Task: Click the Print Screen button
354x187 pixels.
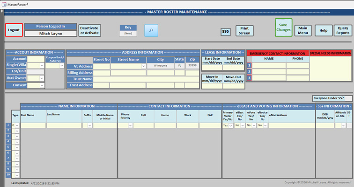Action: pyautogui.click(x=244, y=31)
